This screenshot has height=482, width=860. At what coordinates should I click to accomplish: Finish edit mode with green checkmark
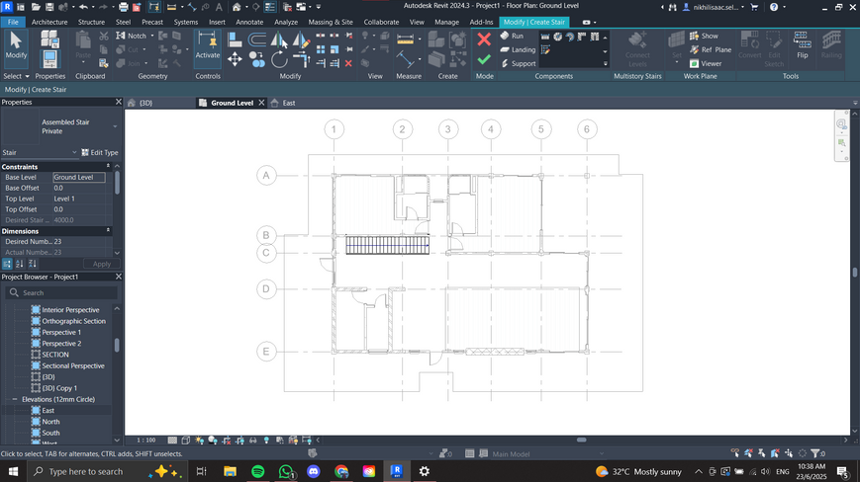pos(484,59)
